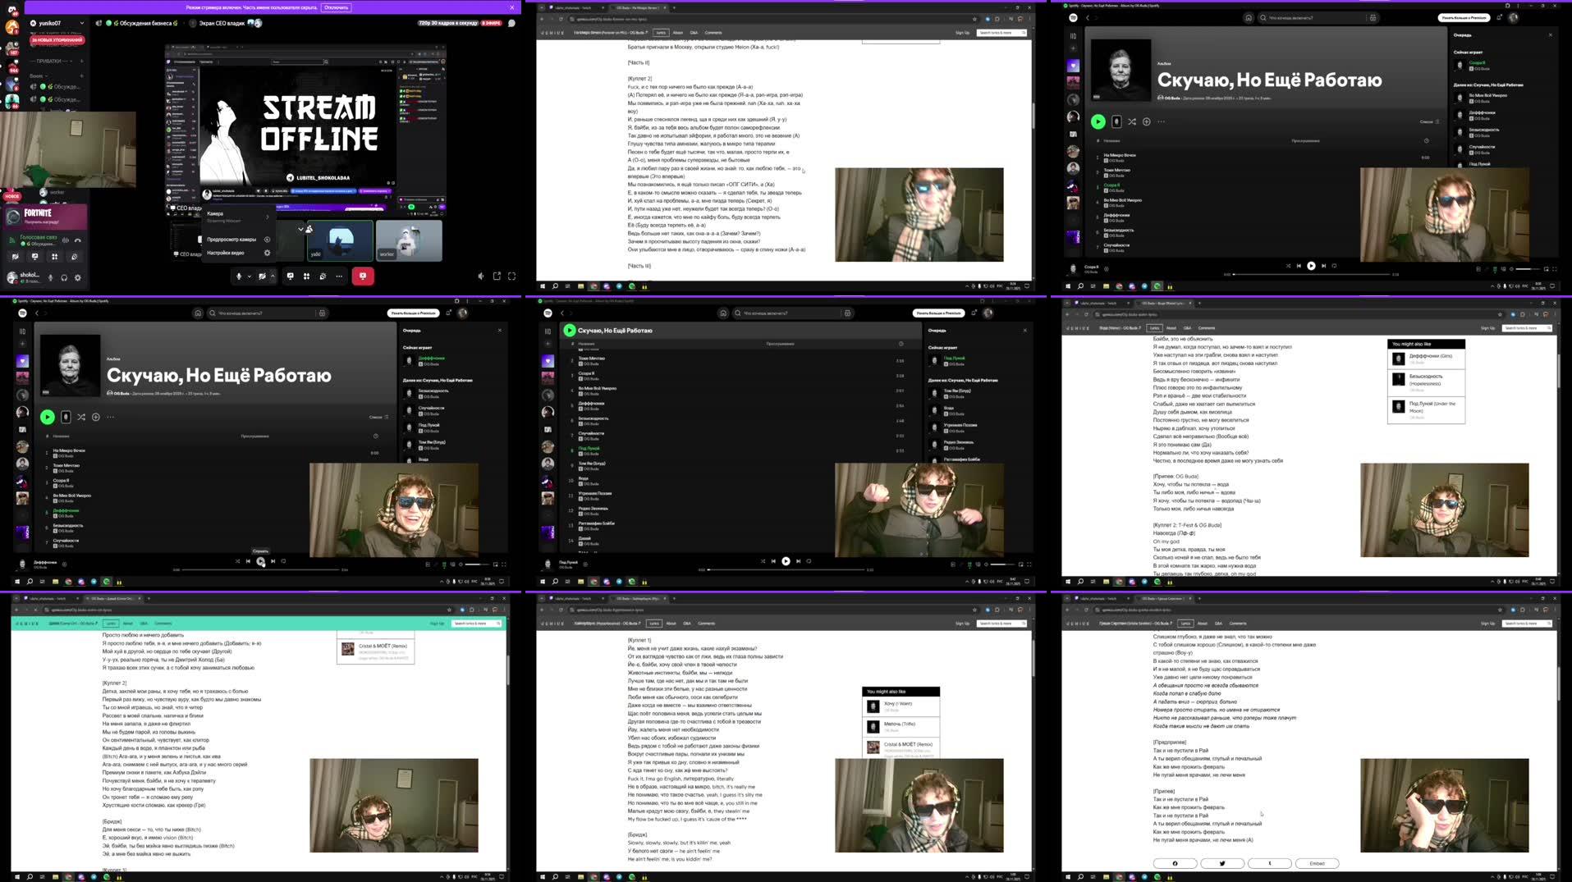Toggle repeat mode in Spotify player
Screen dimensions: 1572x882
pos(1334,266)
